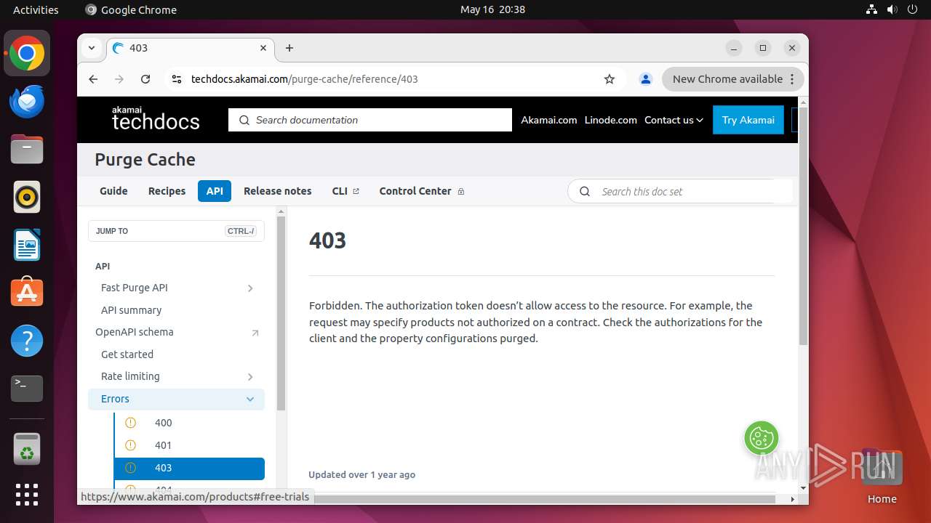Click the JUMP TO quick navigation box
This screenshot has width=931, height=523.
(x=176, y=231)
